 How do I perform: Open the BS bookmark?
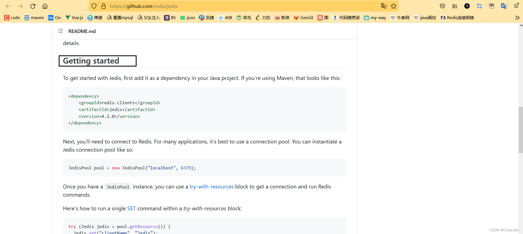point(170,18)
